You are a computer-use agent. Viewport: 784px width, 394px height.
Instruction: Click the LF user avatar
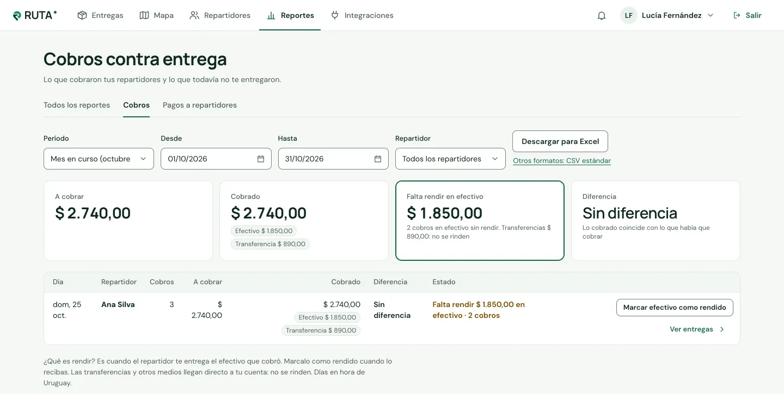[629, 15]
